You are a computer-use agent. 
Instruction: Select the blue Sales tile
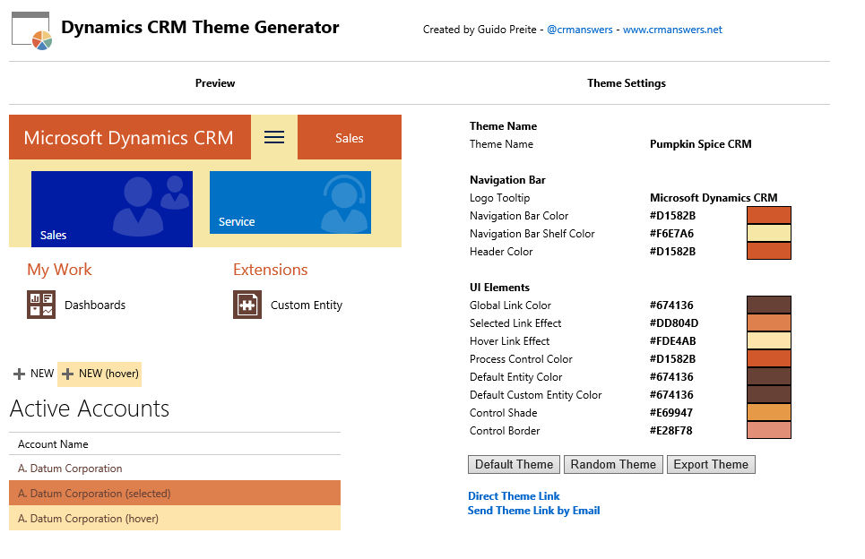[x=111, y=209]
